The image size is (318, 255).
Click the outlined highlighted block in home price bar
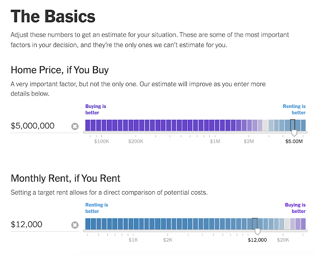click(x=293, y=125)
